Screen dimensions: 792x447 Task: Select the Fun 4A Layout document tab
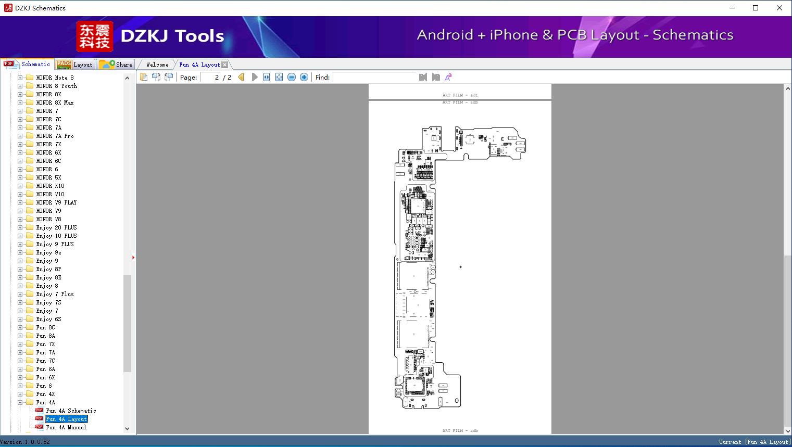tap(199, 65)
